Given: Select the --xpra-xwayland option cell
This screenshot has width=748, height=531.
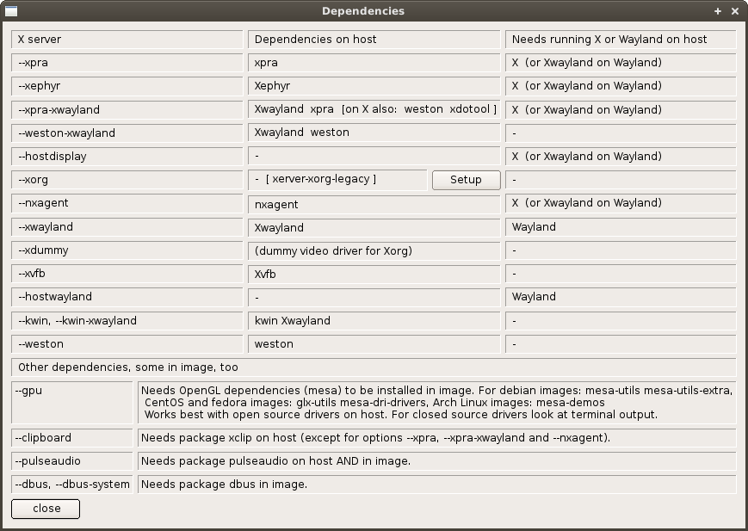Looking at the screenshot, I should pyautogui.click(x=127, y=110).
